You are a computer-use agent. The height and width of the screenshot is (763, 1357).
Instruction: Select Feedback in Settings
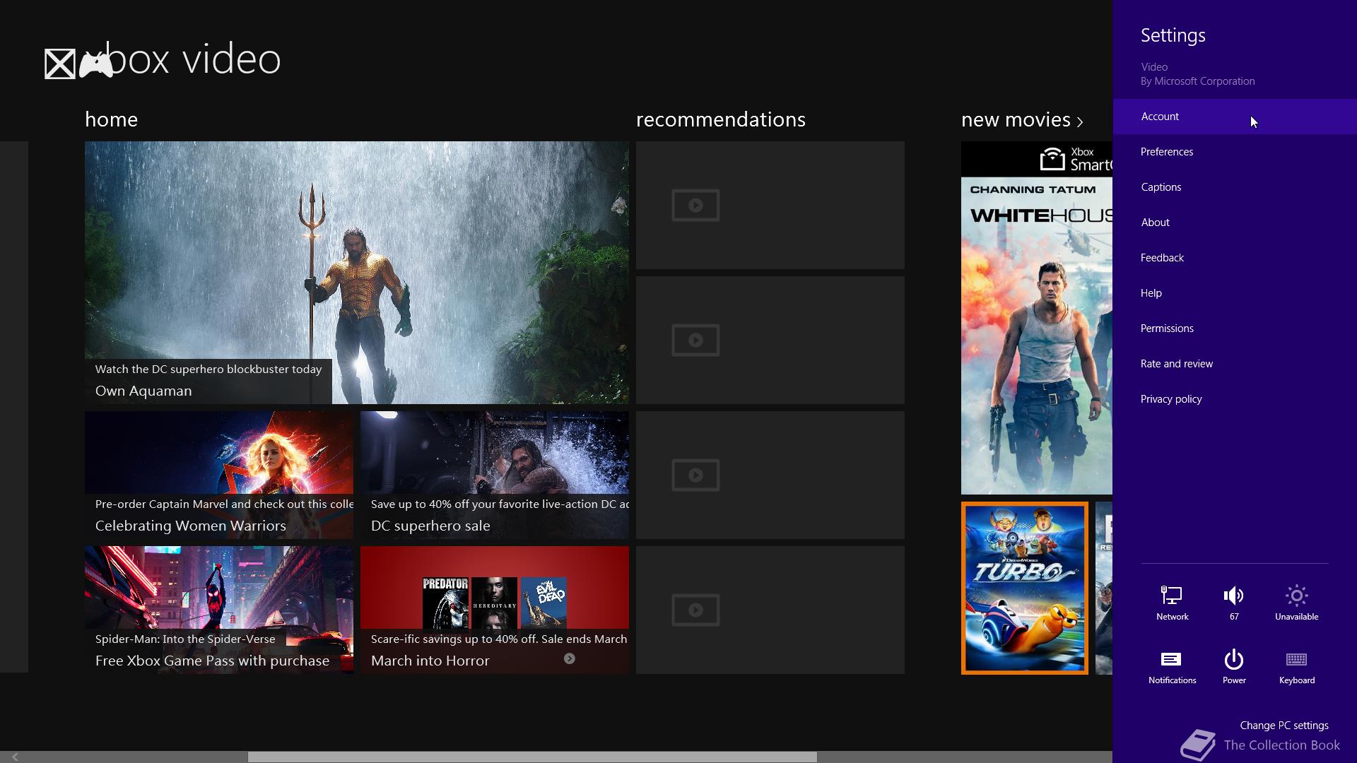[1235, 258]
